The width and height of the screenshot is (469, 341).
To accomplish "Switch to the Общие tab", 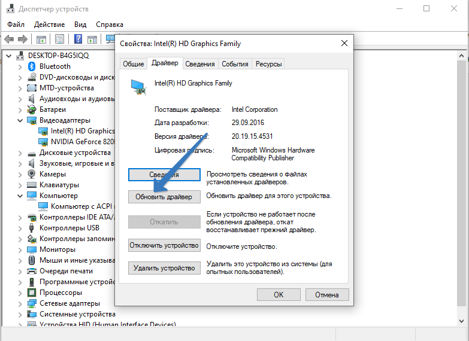I will click(134, 64).
